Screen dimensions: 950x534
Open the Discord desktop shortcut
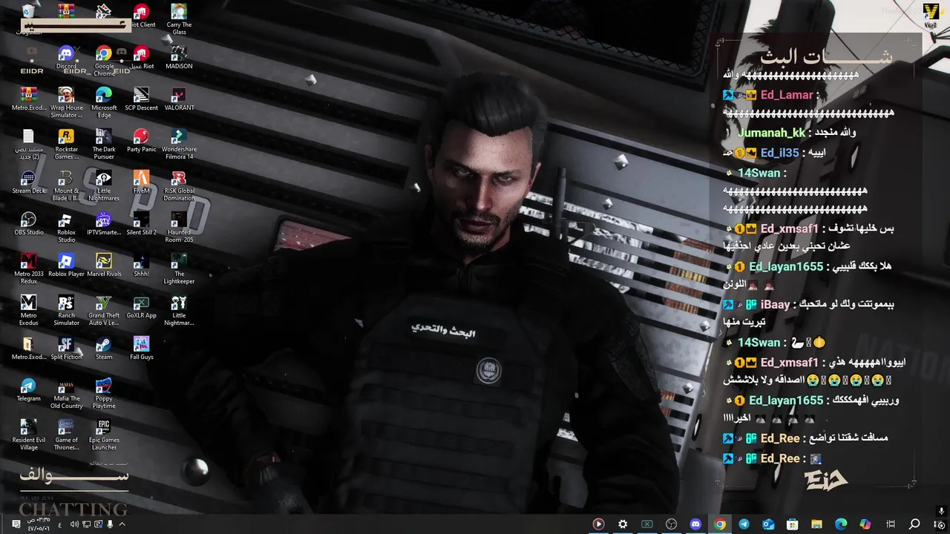66,58
